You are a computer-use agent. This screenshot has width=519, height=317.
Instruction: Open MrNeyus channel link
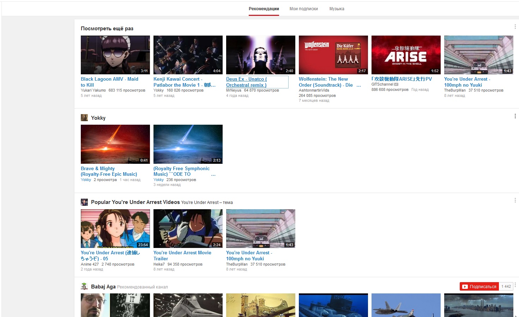234,90
